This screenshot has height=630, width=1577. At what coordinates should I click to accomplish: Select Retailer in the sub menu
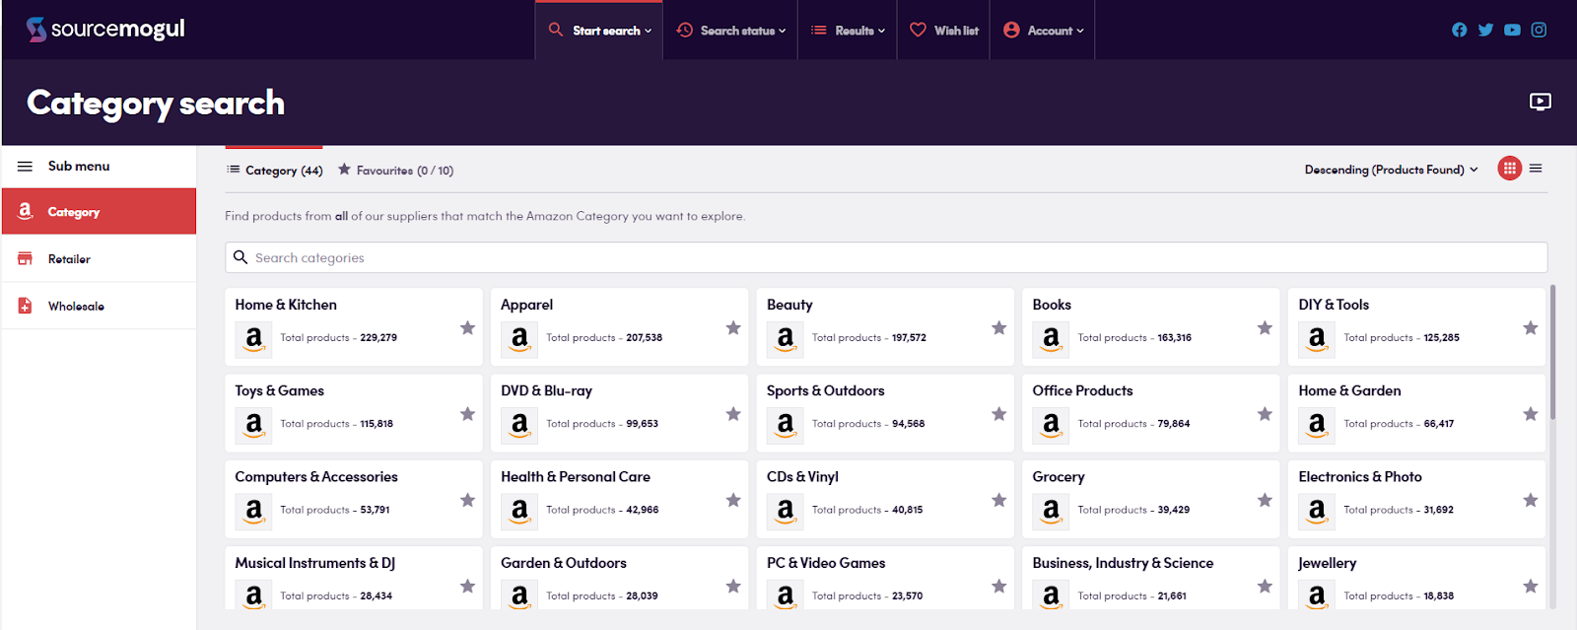pyautogui.click(x=69, y=259)
